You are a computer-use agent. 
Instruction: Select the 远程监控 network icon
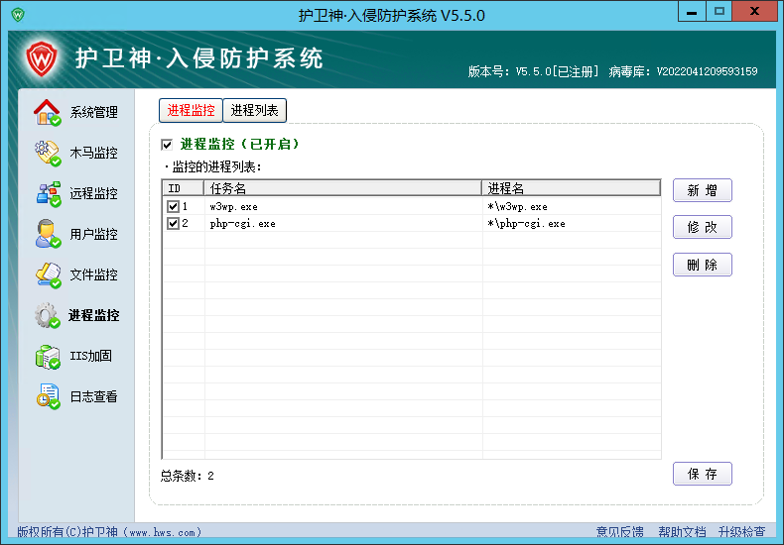click(48, 193)
